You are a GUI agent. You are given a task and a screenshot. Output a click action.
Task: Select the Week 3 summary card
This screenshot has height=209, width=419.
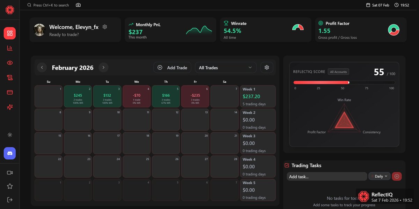[x=258, y=143]
